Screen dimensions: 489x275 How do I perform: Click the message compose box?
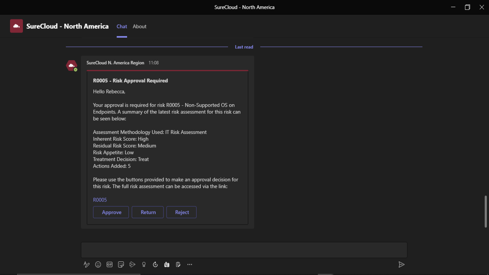pos(244,250)
